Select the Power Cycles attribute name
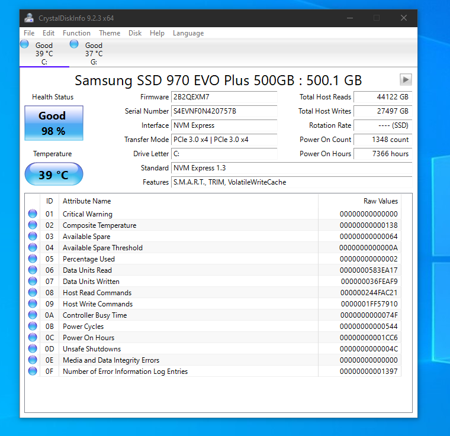The height and width of the screenshot is (436, 450). [83, 326]
